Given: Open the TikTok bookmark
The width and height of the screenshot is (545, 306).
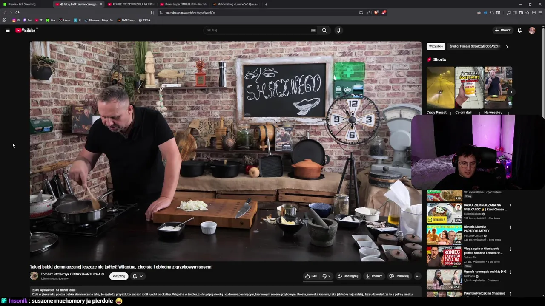Looking at the screenshot, I should (x=144, y=20).
